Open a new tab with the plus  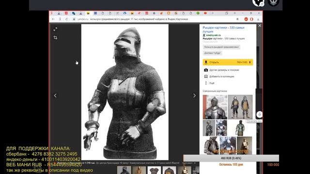213,13
